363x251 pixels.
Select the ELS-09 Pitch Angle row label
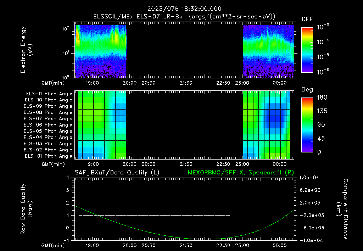point(48,106)
